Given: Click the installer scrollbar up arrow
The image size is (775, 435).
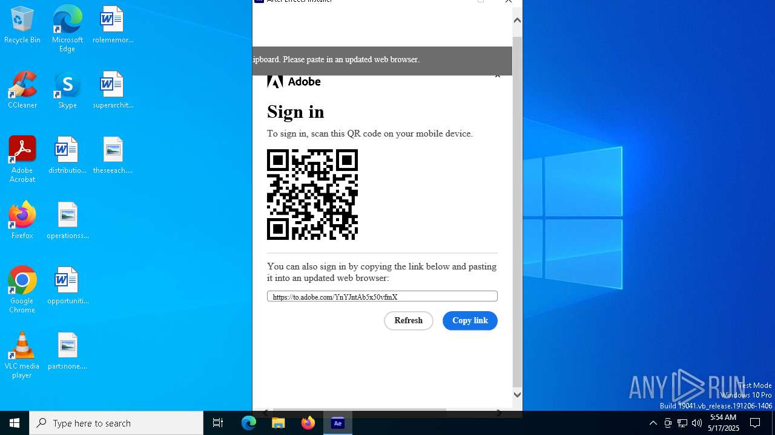Looking at the screenshot, I should (x=517, y=21).
